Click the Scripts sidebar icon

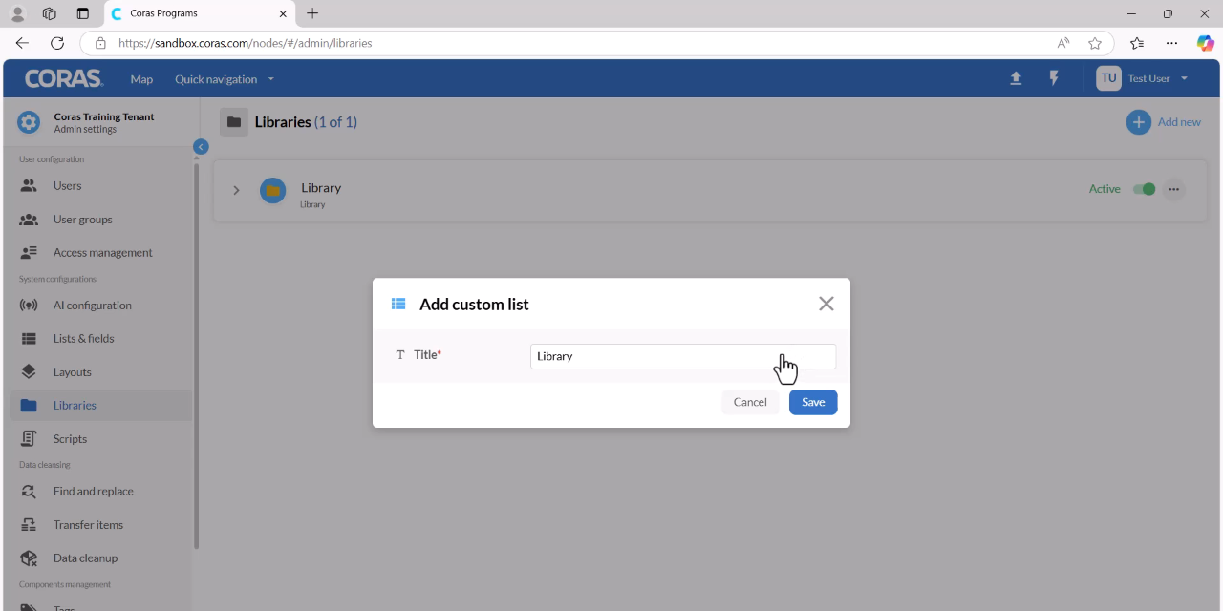click(29, 439)
